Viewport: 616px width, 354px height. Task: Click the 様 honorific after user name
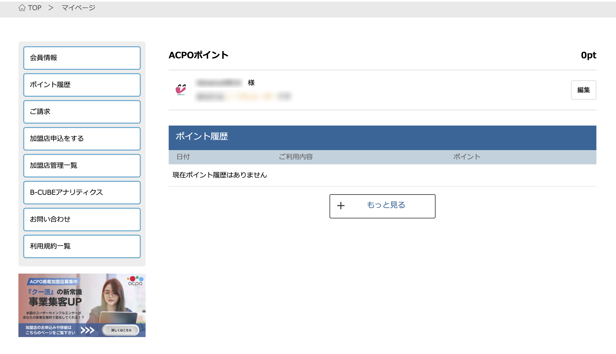pyautogui.click(x=251, y=83)
